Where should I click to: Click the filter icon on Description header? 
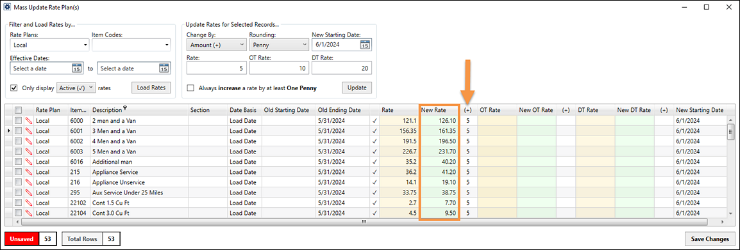tap(125, 108)
